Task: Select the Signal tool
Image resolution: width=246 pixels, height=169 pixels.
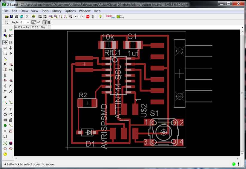Action: coord(11,125)
